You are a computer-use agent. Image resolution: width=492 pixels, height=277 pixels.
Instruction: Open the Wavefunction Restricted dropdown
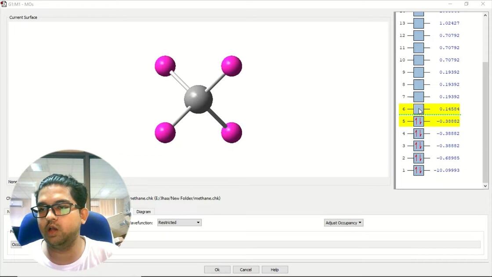[x=179, y=222]
